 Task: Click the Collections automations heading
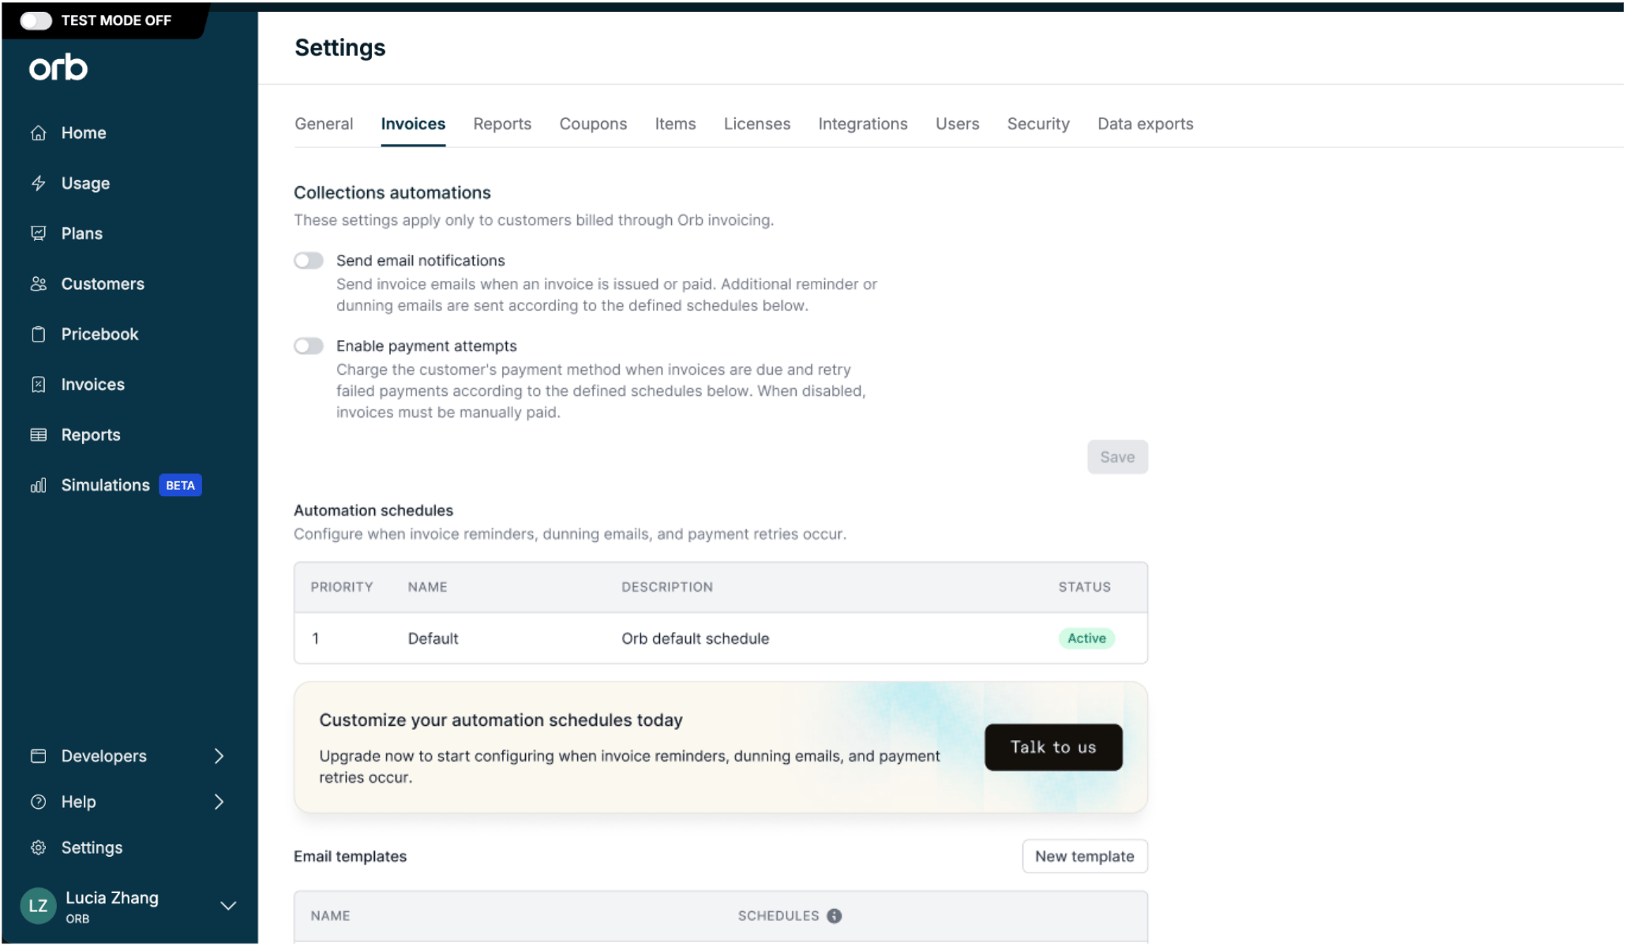(x=392, y=193)
